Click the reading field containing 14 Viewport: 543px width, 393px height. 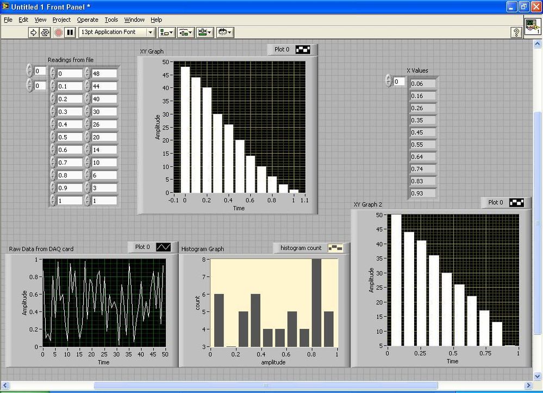[x=104, y=150]
